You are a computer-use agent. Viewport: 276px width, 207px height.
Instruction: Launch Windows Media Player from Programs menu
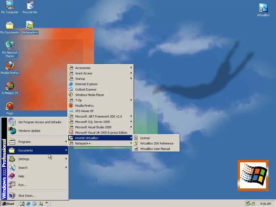pos(101,95)
